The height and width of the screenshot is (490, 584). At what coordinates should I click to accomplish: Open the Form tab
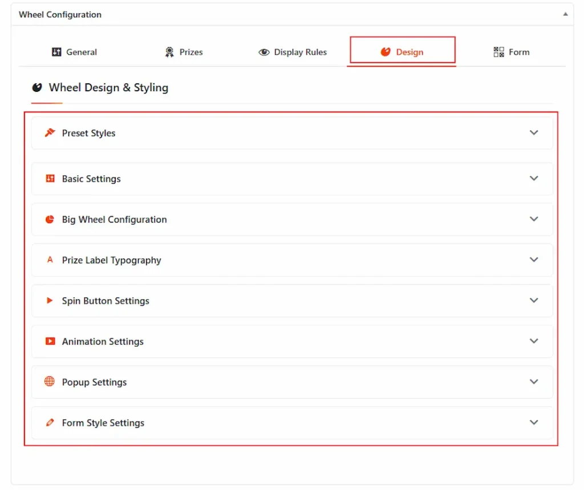[x=512, y=52]
